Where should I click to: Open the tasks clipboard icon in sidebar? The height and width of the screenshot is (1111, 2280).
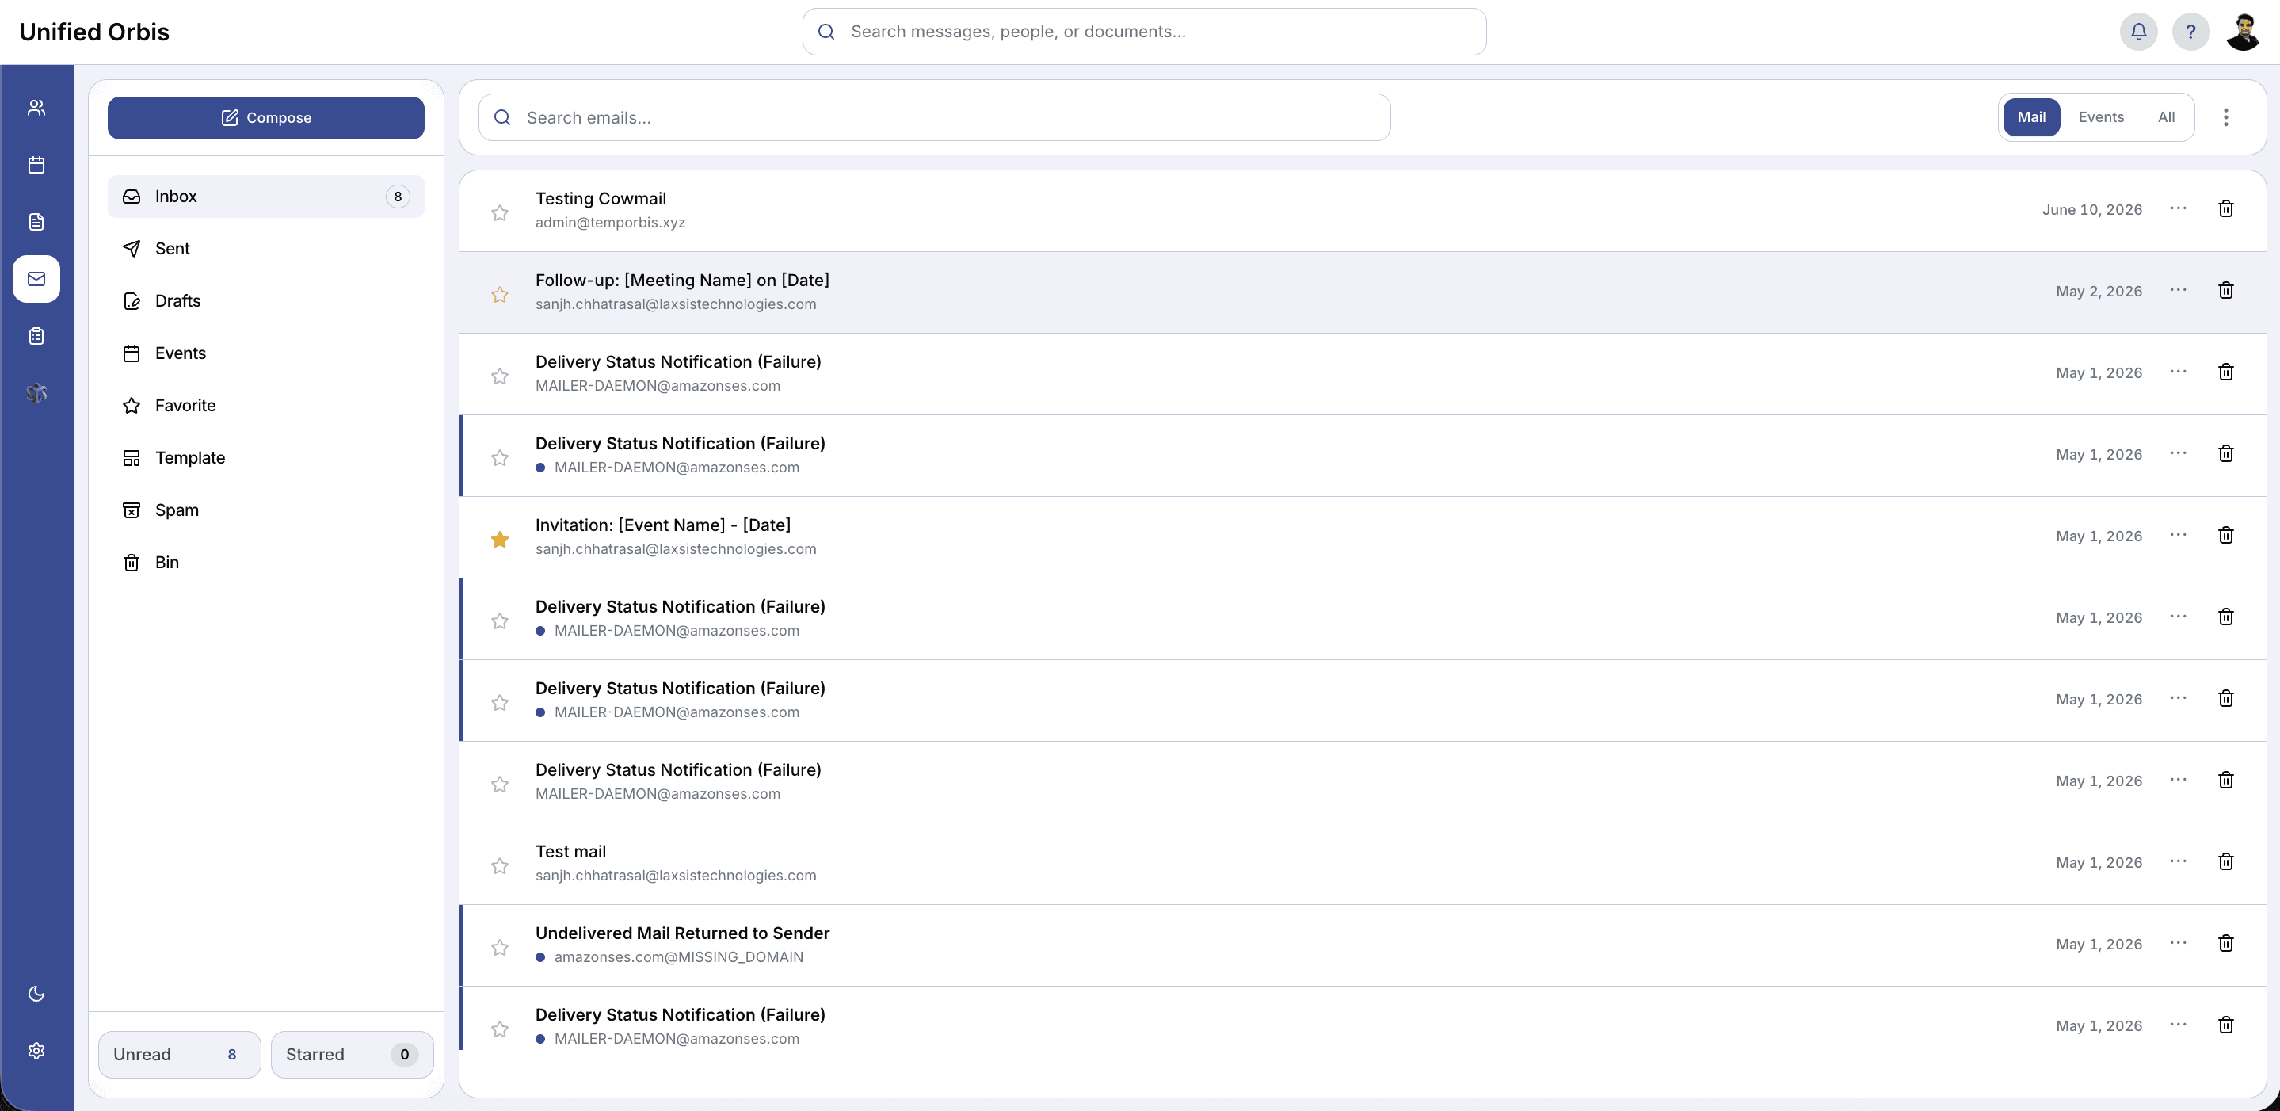tap(36, 337)
